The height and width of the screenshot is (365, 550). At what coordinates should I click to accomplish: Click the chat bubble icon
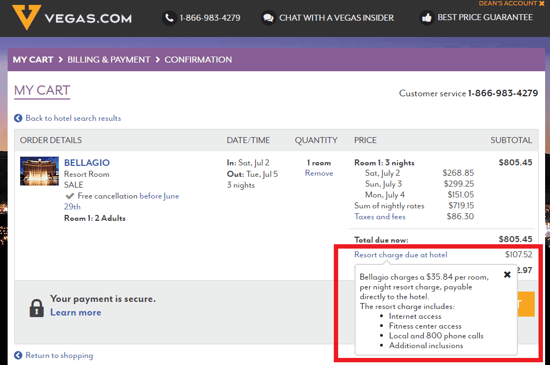pyautogui.click(x=268, y=18)
